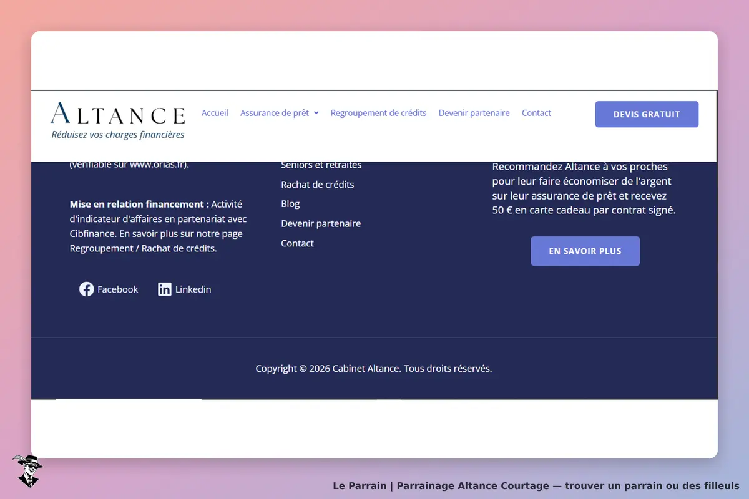The image size is (749, 499).
Task: Click the Linkedin text label
Action: (x=193, y=289)
